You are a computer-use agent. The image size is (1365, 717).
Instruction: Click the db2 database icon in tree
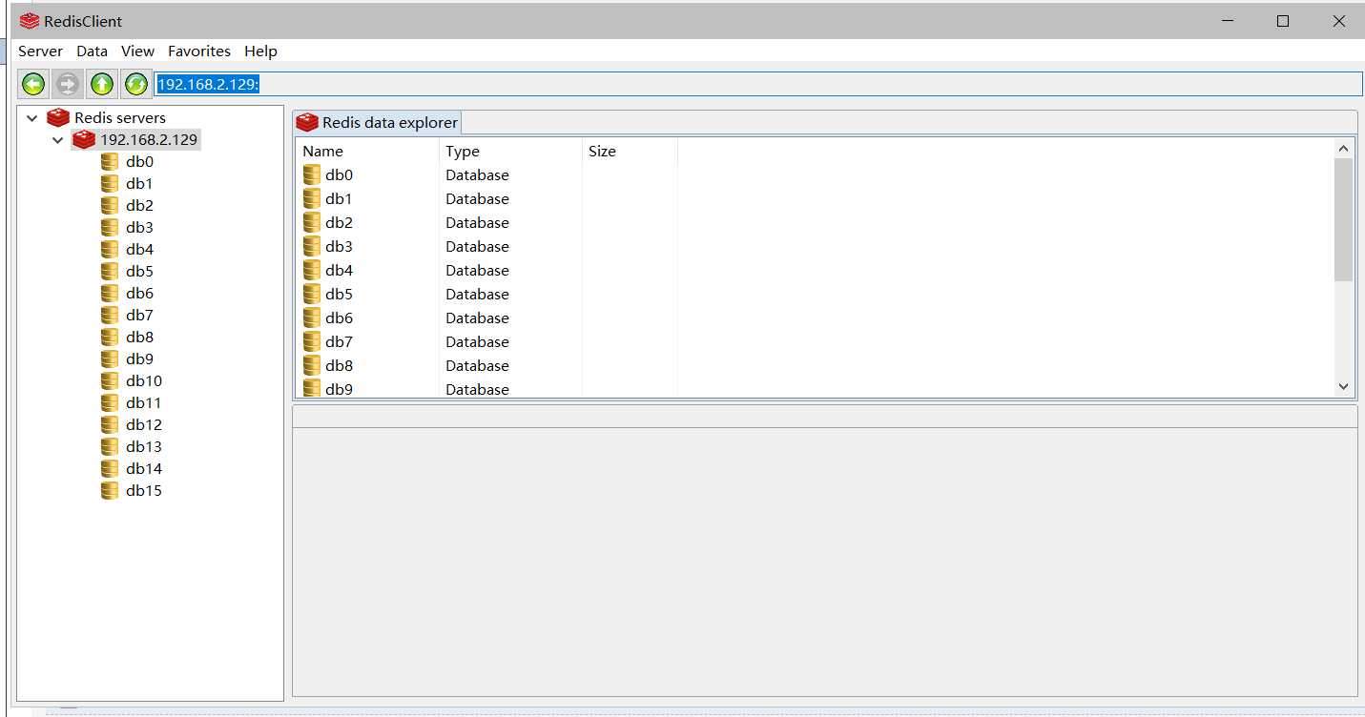coord(110,205)
